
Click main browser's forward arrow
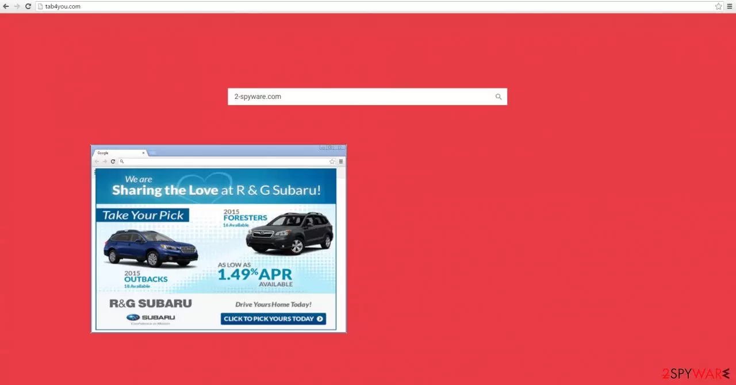coord(17,6)
